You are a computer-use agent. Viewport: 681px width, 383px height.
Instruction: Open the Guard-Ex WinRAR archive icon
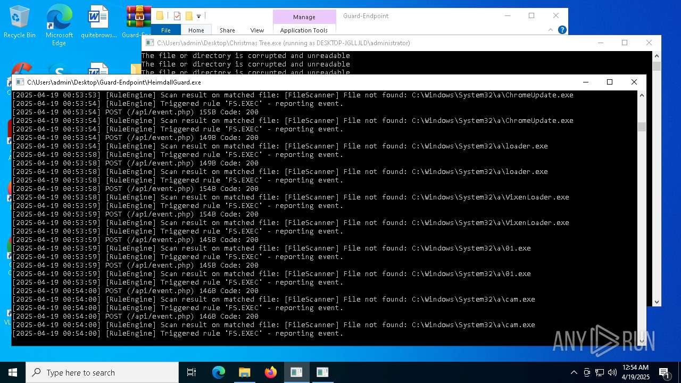137,22
